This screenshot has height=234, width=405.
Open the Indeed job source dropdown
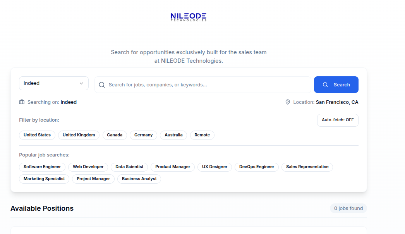point(54,83)
